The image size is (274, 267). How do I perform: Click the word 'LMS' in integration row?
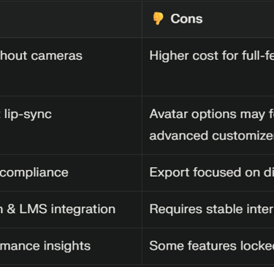33,209
